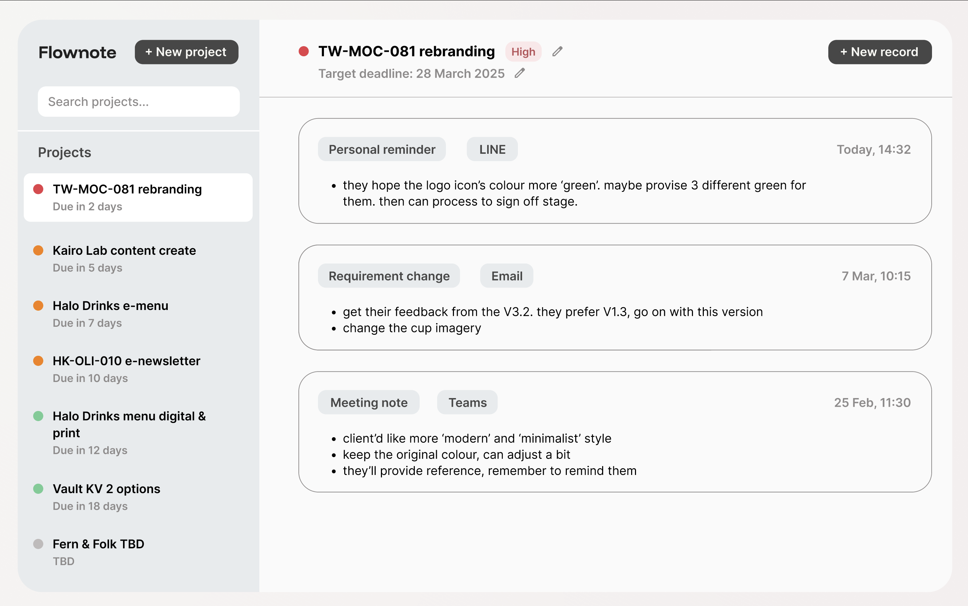Focus the Search projects field

pyautogui.click(x=139, y=102)
